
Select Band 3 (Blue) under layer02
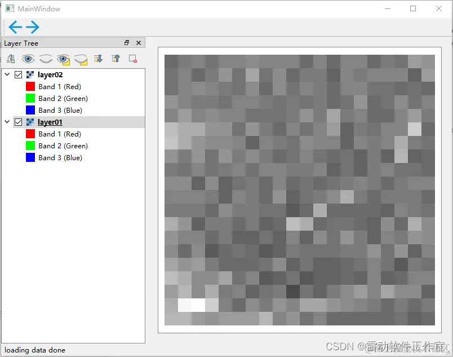[60, 111]
